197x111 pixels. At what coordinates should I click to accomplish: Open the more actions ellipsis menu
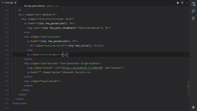[187, 3]
